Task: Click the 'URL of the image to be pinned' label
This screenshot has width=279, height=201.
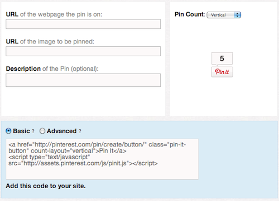Action: coord(50,42)
